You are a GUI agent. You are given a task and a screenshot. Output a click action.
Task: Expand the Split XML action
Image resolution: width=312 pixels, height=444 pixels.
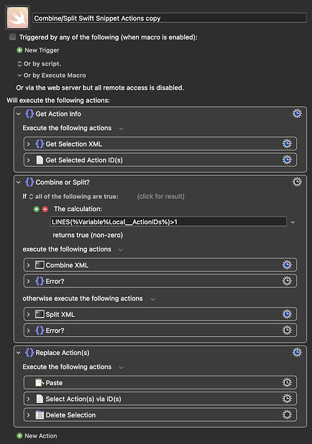[28, 315]
